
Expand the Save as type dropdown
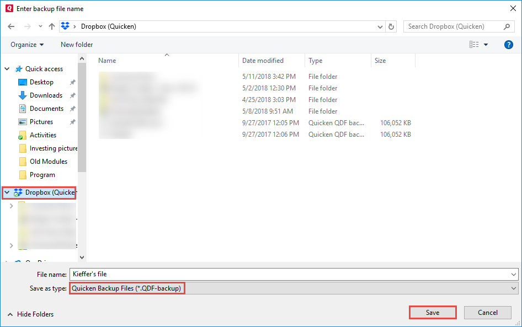coord(514,288)
